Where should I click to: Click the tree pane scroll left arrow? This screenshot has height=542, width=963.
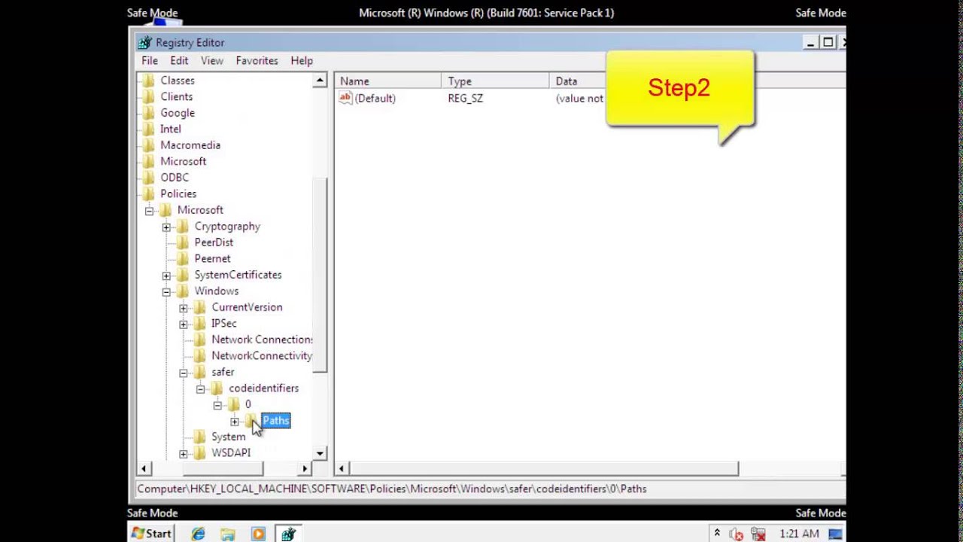[144, 469]
